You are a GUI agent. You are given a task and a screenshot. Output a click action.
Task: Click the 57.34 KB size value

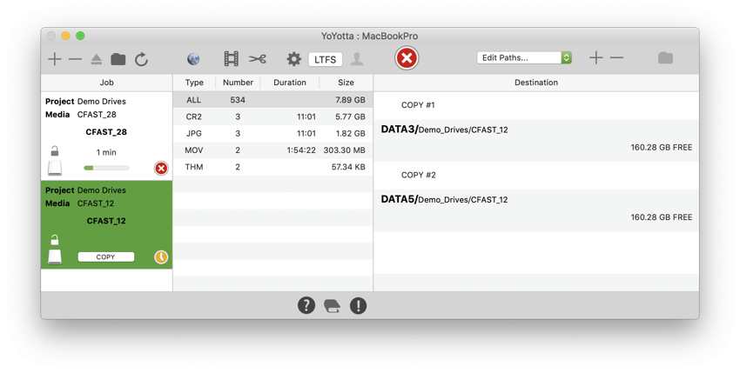[x=348, y=167]
